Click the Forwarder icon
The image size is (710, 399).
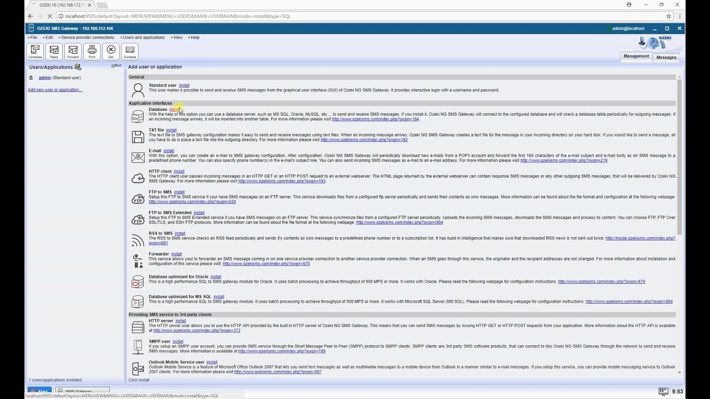138,260
